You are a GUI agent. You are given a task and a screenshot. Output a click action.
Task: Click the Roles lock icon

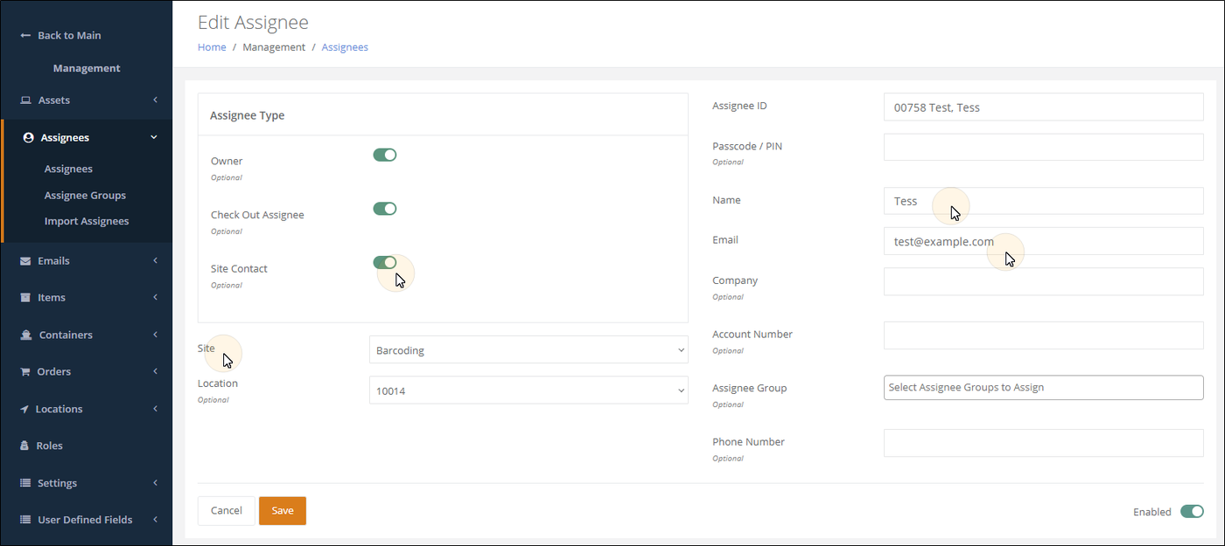pyautogui.click(x=24, y=446)
